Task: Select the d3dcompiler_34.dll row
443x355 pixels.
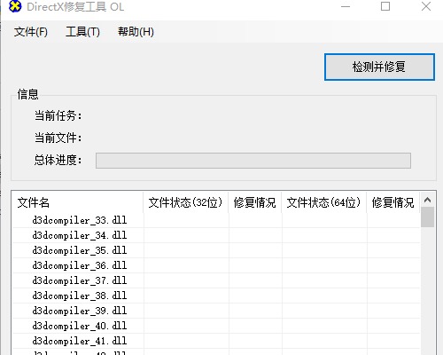Action: 216,235
